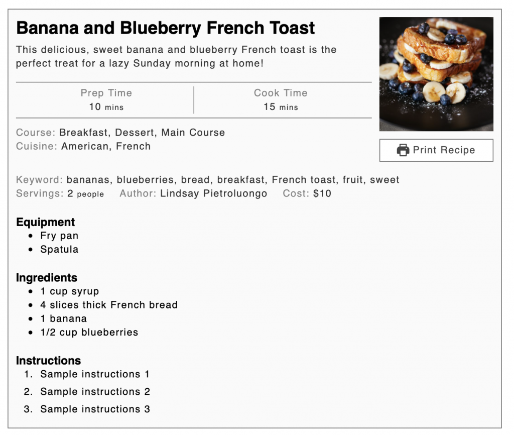This screenshot has width=514, height=436.
Task: Click Sample instructions 1 in Instructions list
Action: [x=95, y=374]
